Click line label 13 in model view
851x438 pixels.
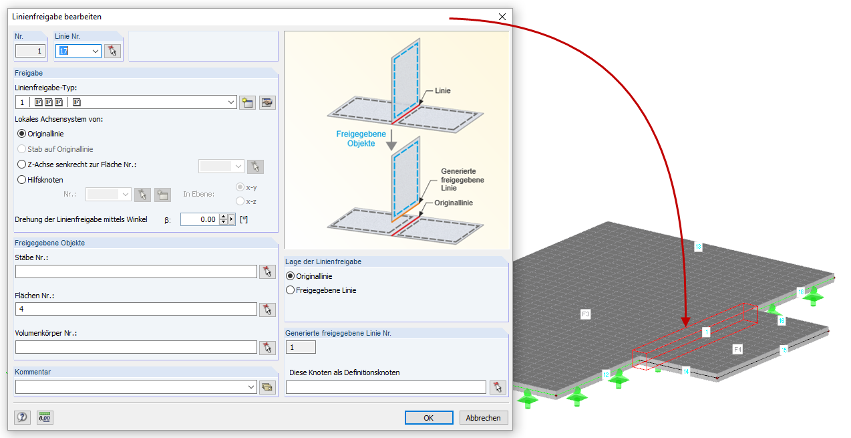(x=698, y=247)
